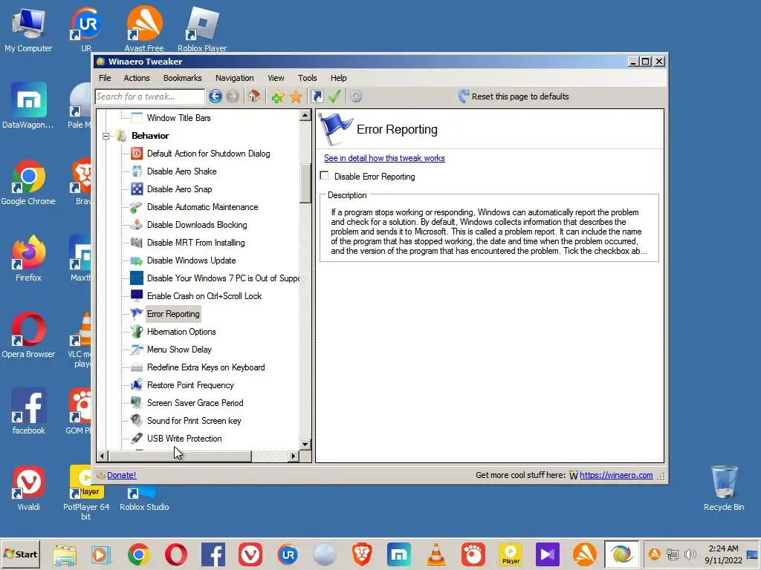Click the tree scrollbar up arrow
The height and width of the screenshot is (570, 761).
pos(305,115)
